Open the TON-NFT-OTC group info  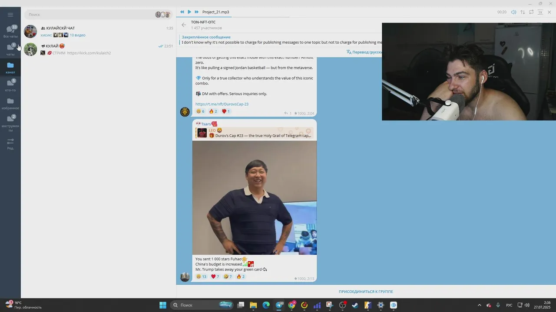pos(206,25)
